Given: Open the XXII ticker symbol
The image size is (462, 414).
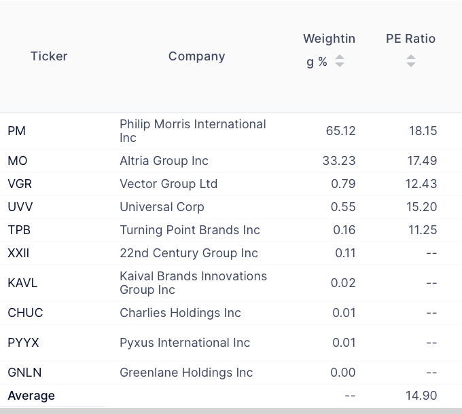Looking at the screenshot, I should pyautogui.click(x=18, y=253).
